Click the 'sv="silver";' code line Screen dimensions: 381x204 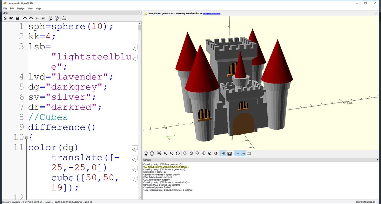[x=62, y=97]
